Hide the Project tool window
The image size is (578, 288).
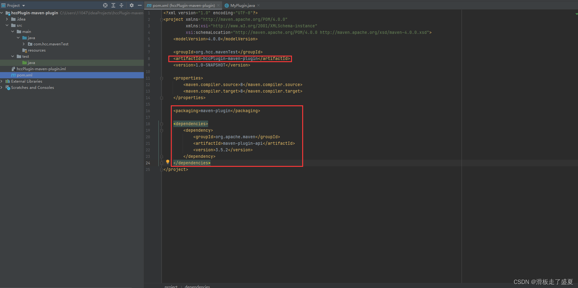[139, 5]
